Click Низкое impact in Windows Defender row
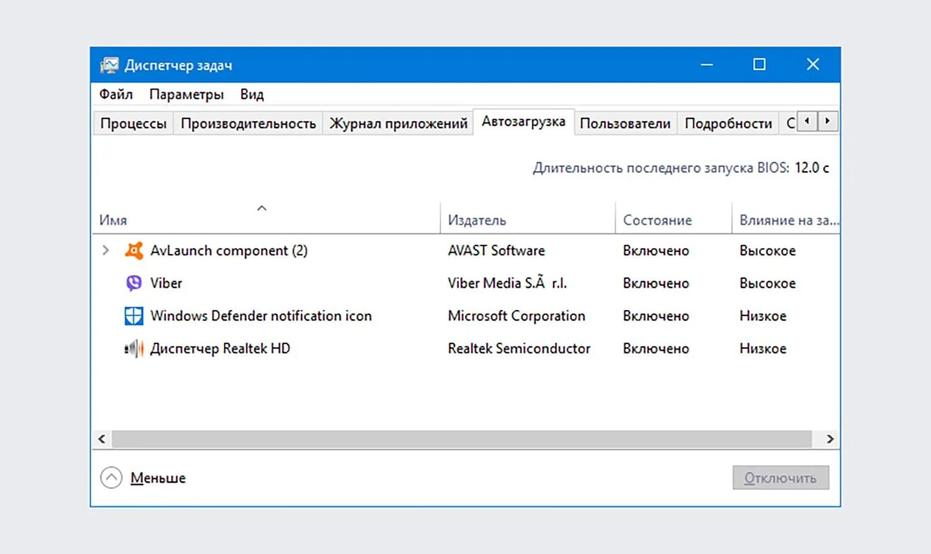The width and height of the screenshot is (931, 554). pyautogui.click(x=763, y=316)
